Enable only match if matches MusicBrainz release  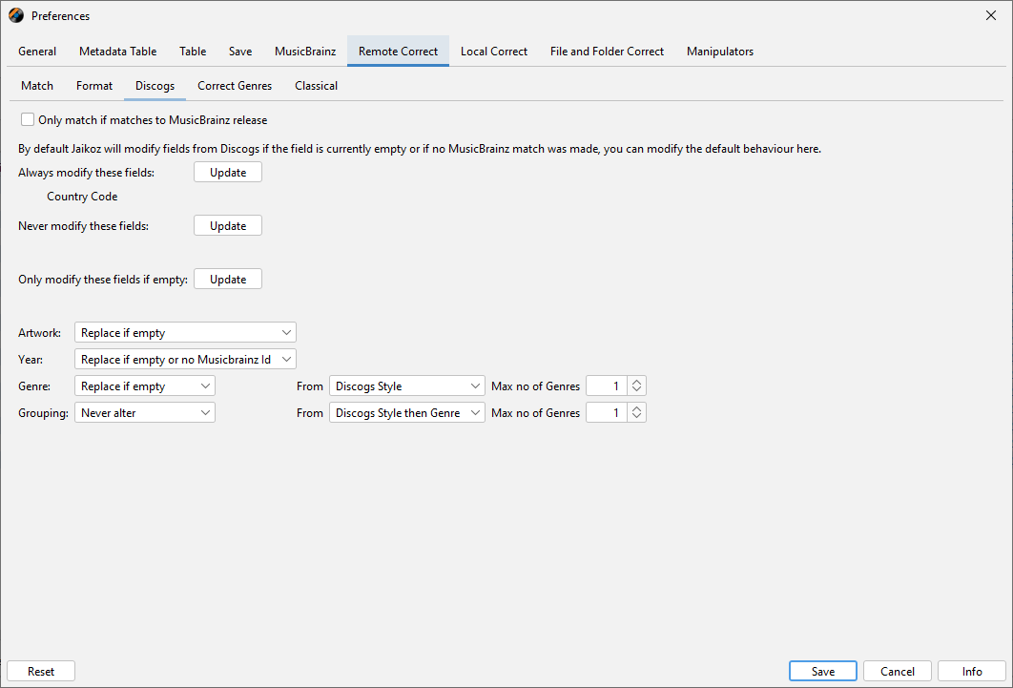coord(28,120)
